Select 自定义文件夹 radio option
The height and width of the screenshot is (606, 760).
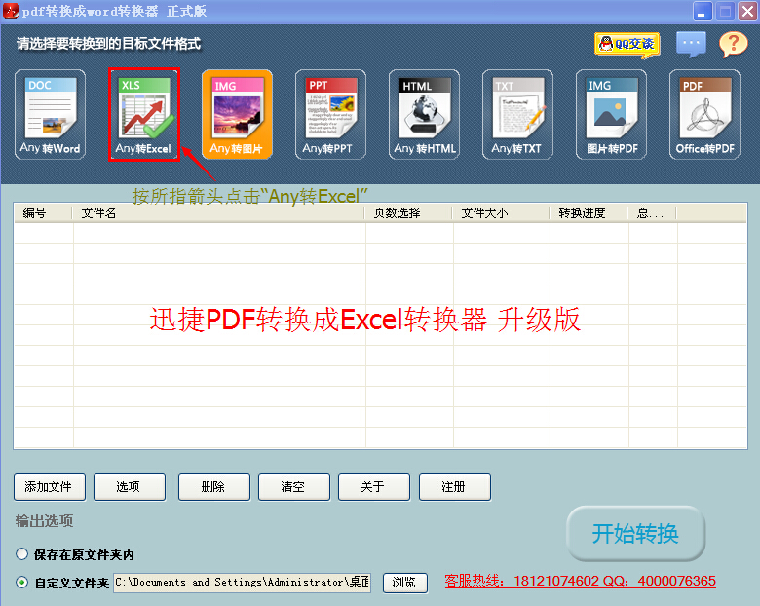click(21, 582)
